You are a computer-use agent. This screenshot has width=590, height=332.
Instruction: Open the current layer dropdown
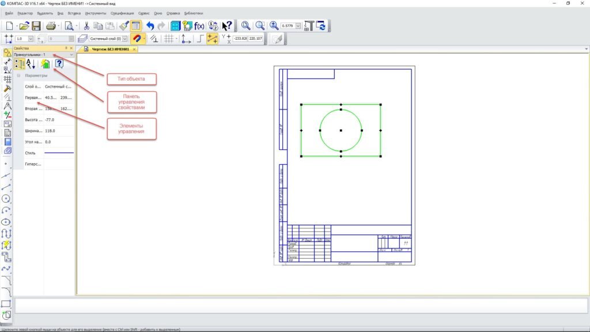click(125, 39)
